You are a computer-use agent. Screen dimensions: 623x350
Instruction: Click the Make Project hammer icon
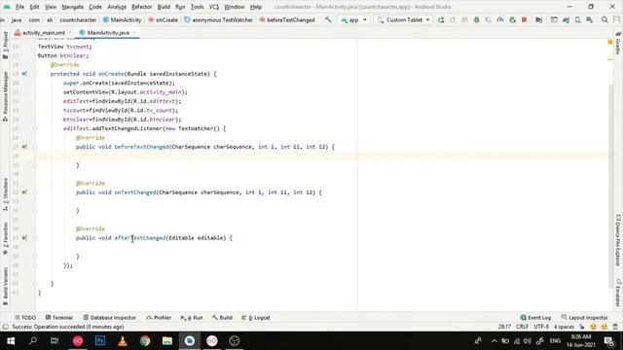click(328, 19)
